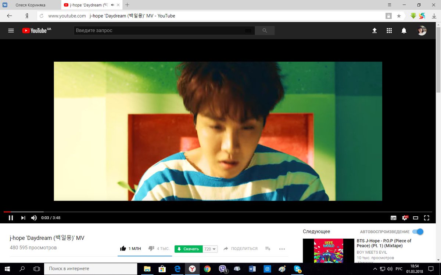Open the Windows Start menu
Screen dimensions: 441x275
point(7,269)
